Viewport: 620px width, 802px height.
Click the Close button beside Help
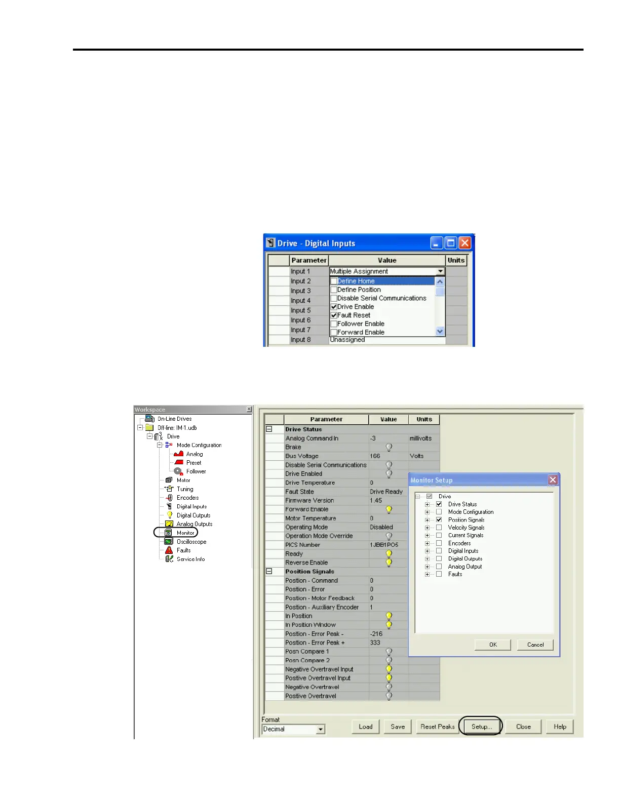(x=523, y=727)
